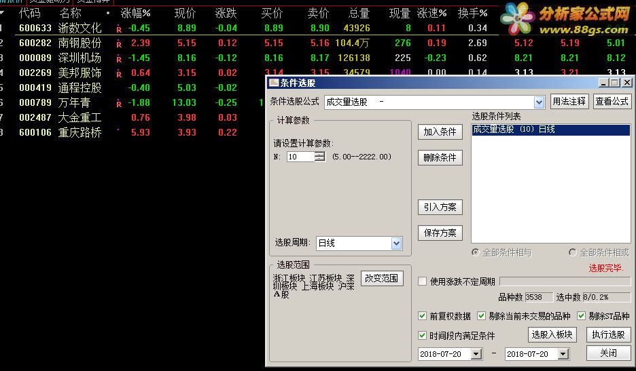Click the 品种数 3538 field

coord(539,297)
